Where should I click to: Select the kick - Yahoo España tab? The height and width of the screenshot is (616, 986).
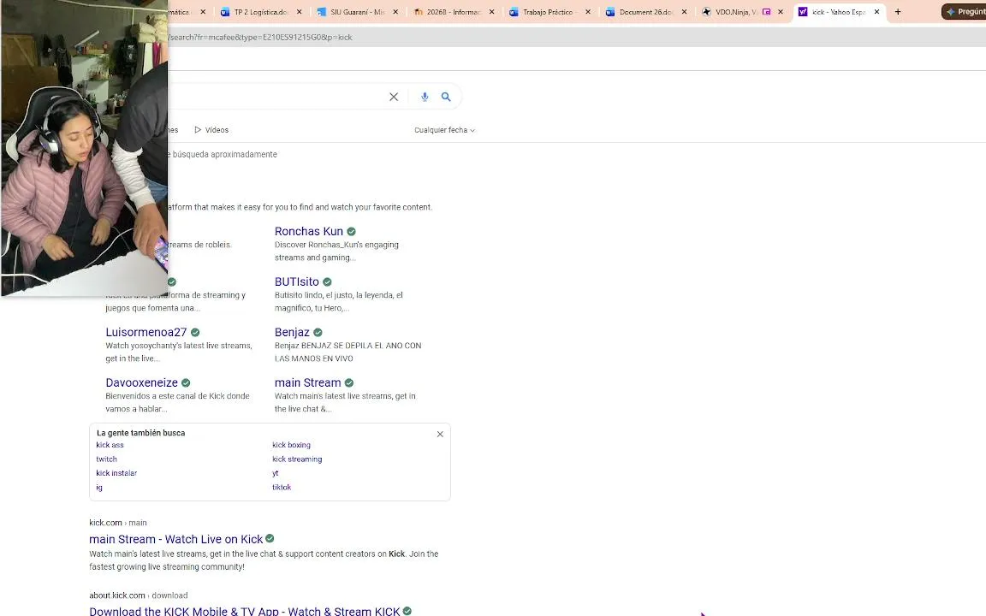(838, 12)
